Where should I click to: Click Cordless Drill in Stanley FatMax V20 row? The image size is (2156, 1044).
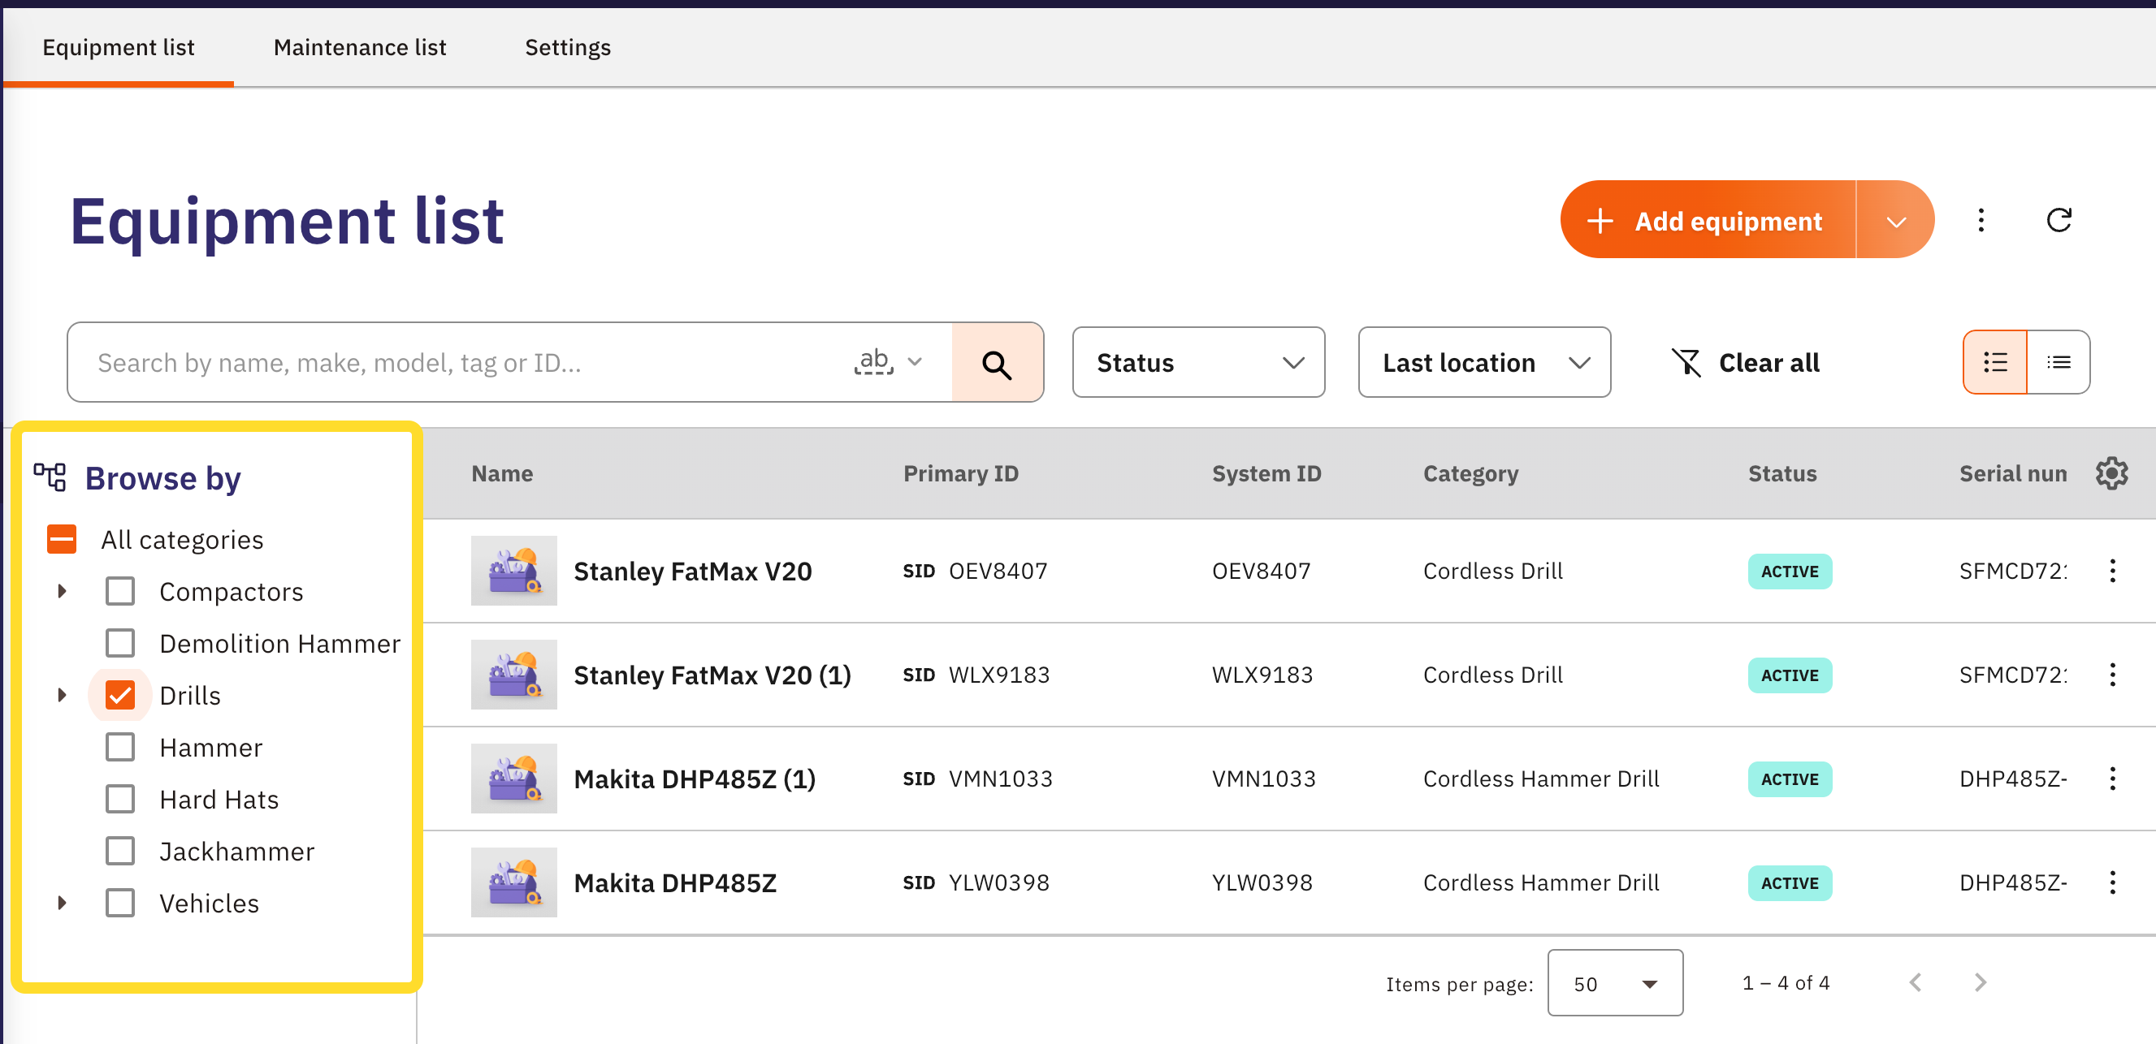point(1493,572)
